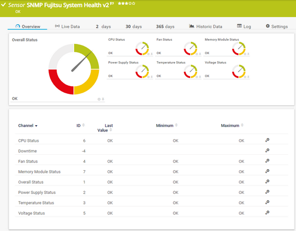Open channel settings for Overall Status row
The height and width of the screenshot is (231, 296).
(267, 181)
